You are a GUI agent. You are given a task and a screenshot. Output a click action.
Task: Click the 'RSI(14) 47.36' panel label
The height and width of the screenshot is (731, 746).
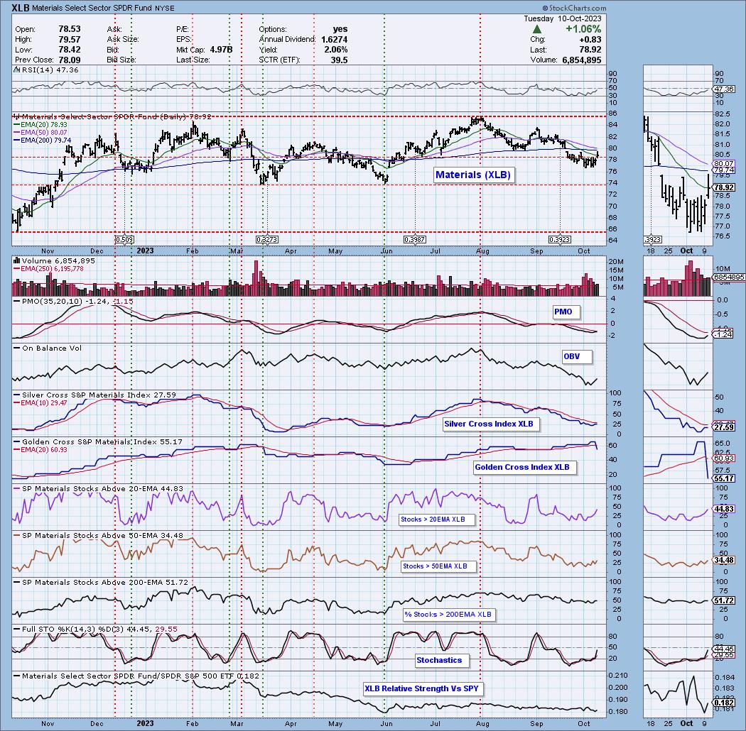(50, 70)
